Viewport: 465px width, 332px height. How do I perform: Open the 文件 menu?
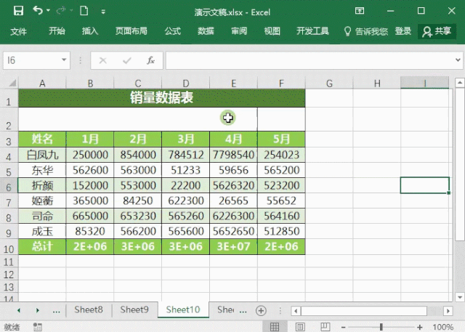pos(18,31)
